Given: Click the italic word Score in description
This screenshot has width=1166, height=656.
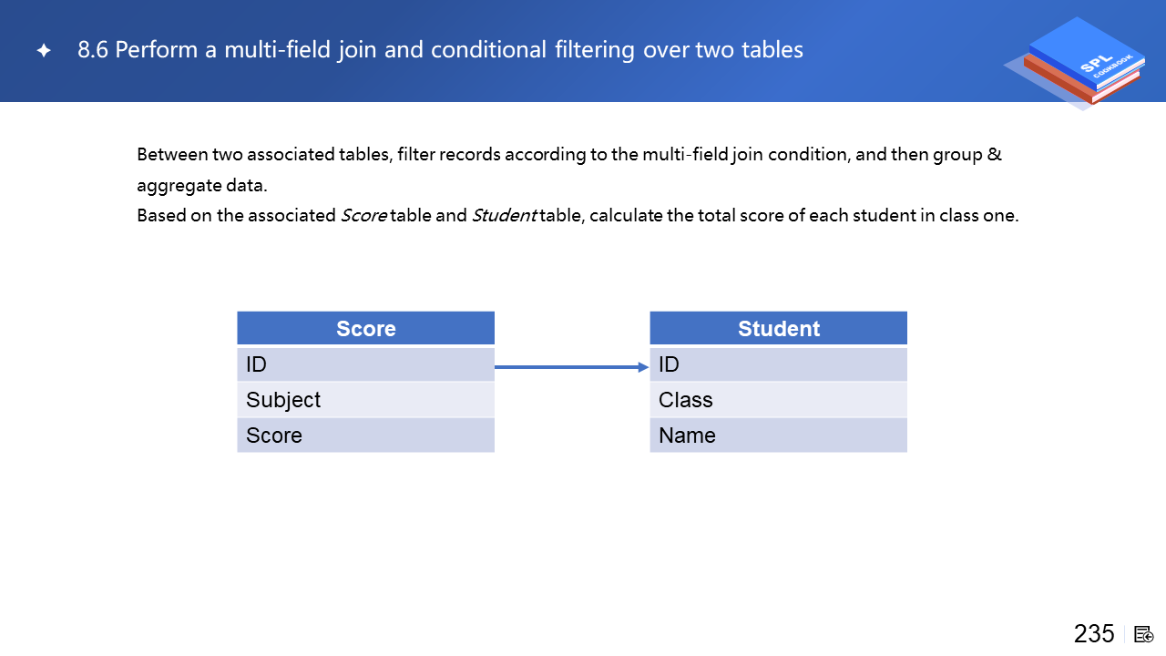Looking at the screenshot, I should point(363,216).
